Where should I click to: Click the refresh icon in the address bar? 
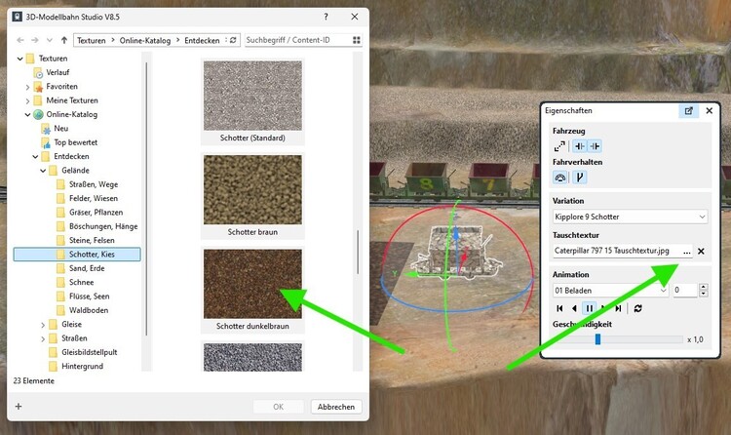(x=232, y=41)
